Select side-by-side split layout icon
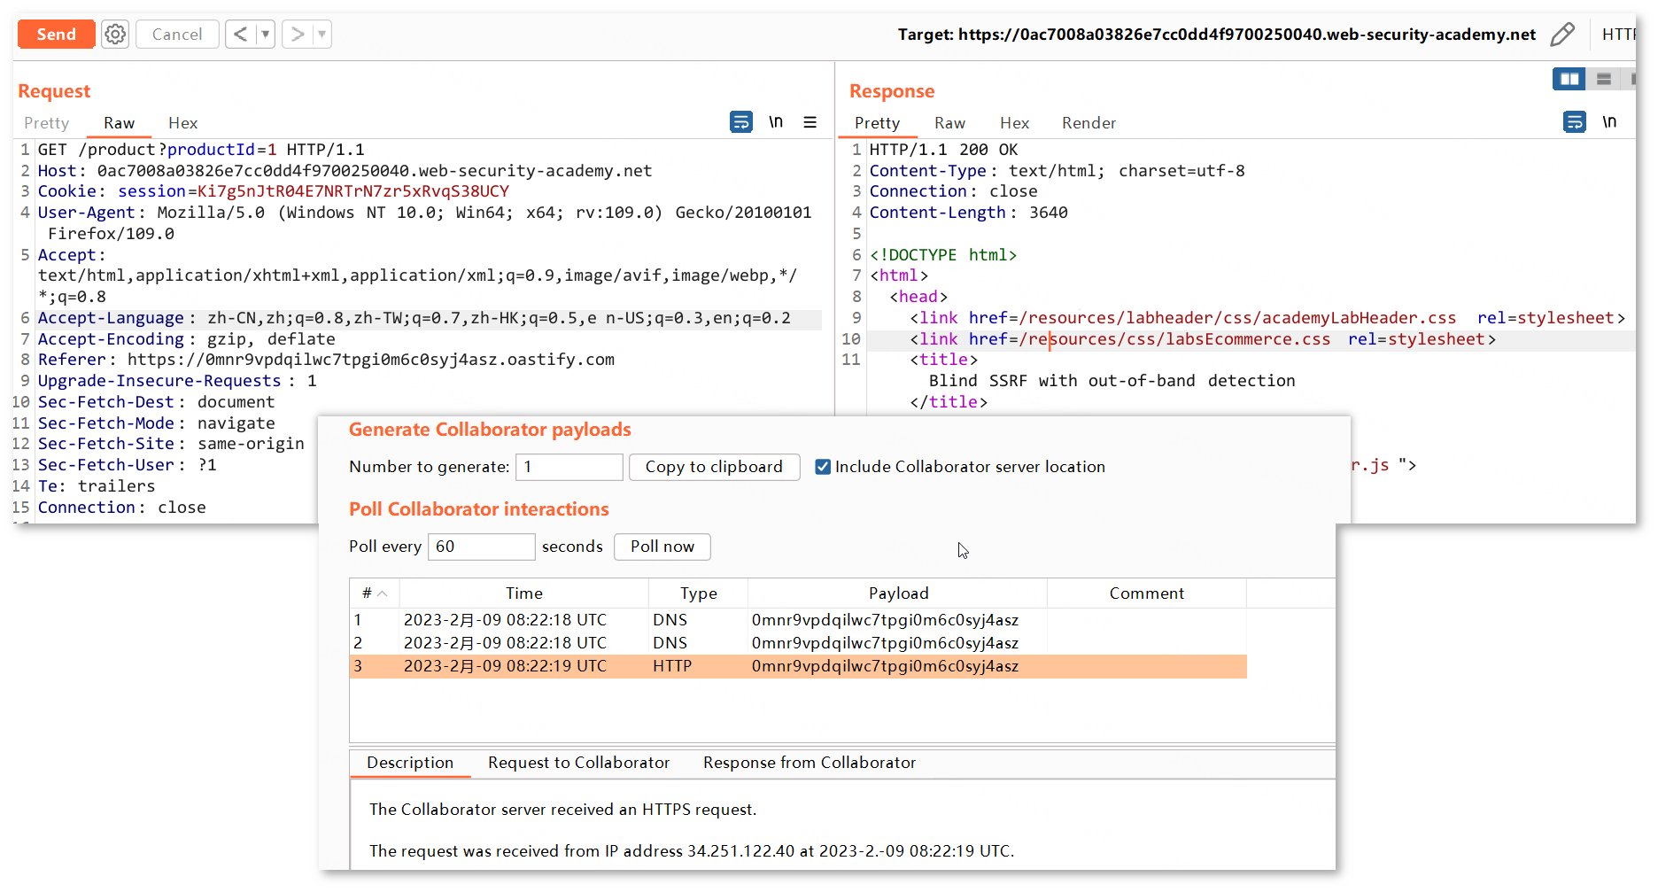Viewport: 1658px width, 892px height. pos(1569,80)
